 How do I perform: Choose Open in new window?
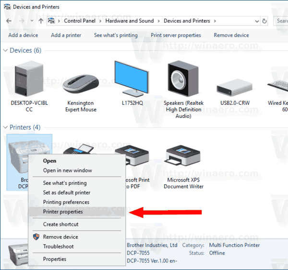click(x=77, y=170)
